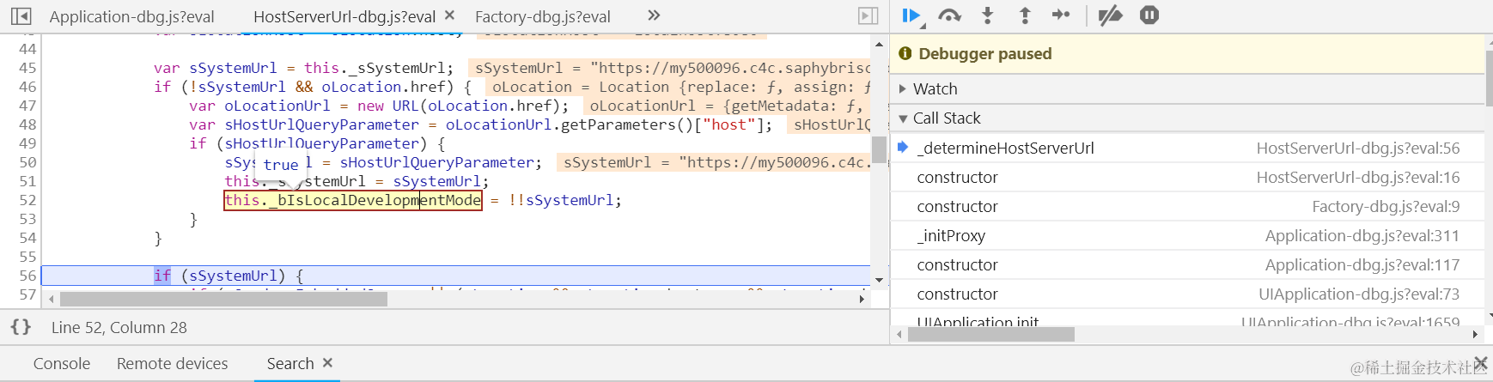Screen dimensions: 1493x382
Task: Resume script execution
Action: [911, 15]
